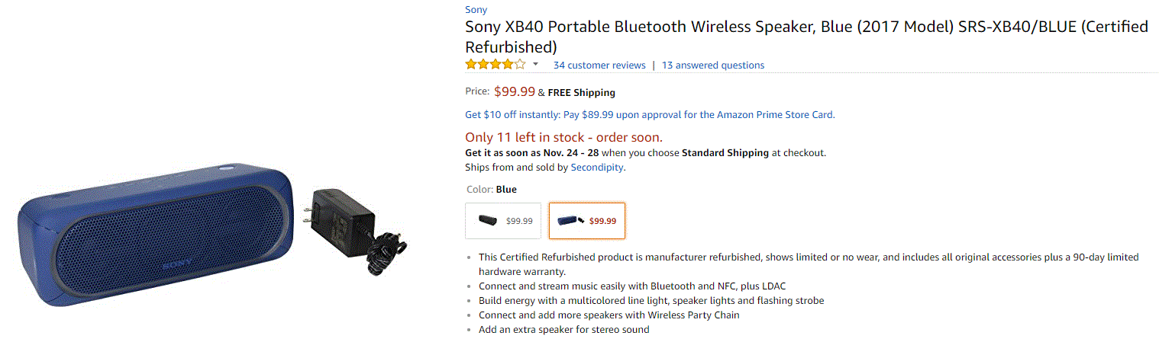Open the 13 answered questions link
Viewport: 1159px width, 342px height.
point(713,66)
